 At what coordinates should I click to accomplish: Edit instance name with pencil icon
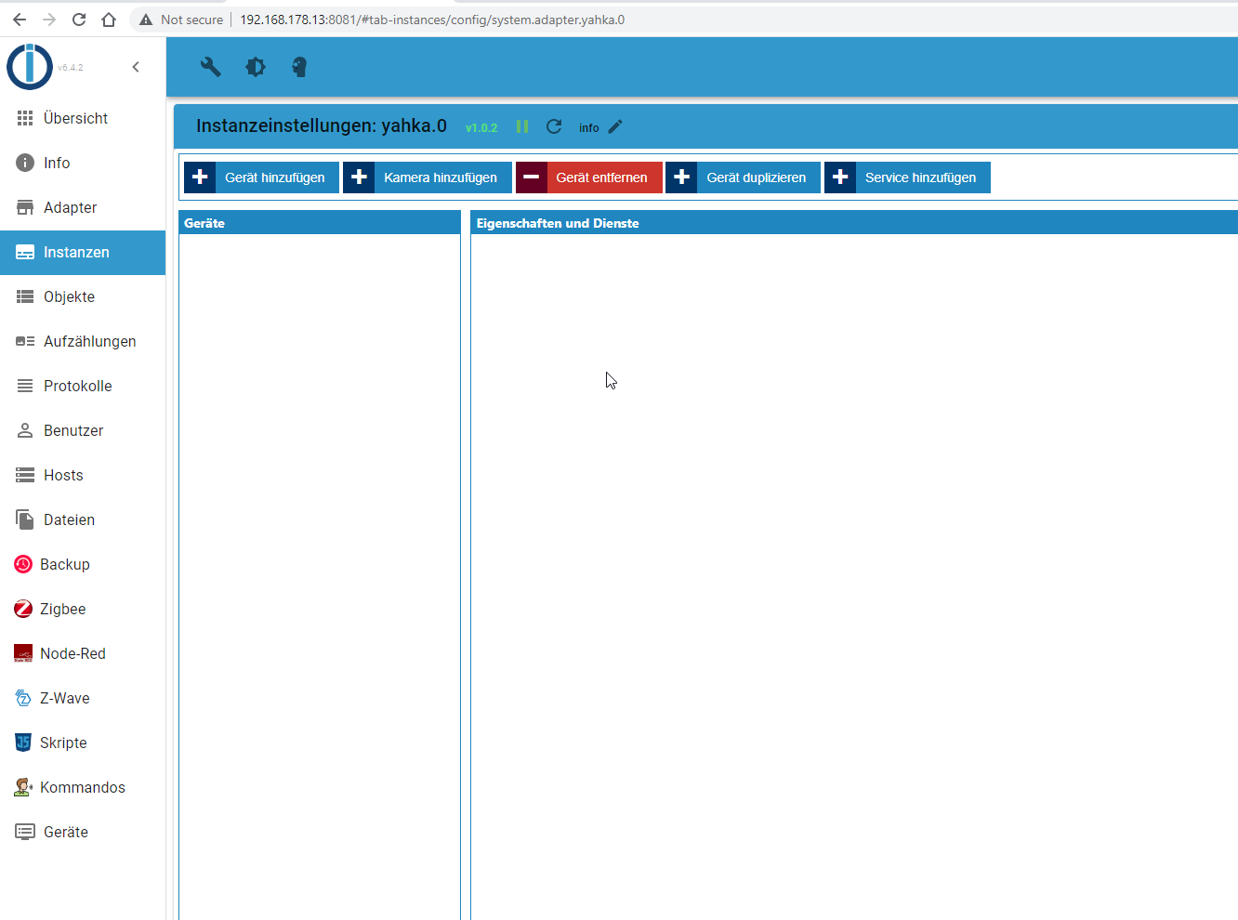[615, 126]
